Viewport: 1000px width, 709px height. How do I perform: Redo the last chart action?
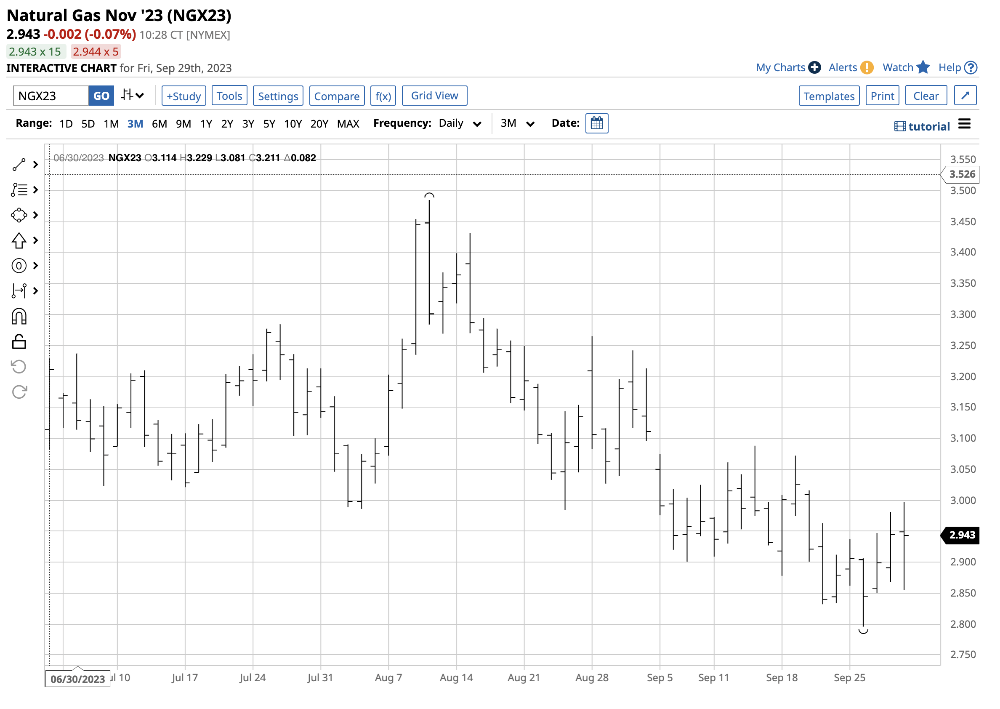[x=19, y=392]
